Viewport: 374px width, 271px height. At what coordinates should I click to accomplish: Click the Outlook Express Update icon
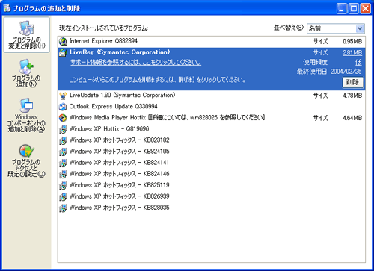click(63, 107)
